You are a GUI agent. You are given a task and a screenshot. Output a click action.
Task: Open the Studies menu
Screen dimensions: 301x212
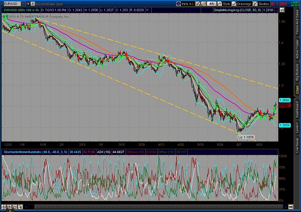[x=261, y=4]
